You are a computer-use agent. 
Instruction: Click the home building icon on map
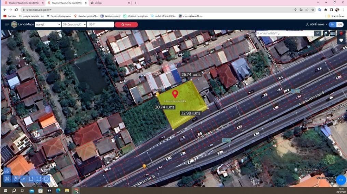(326, 33)
